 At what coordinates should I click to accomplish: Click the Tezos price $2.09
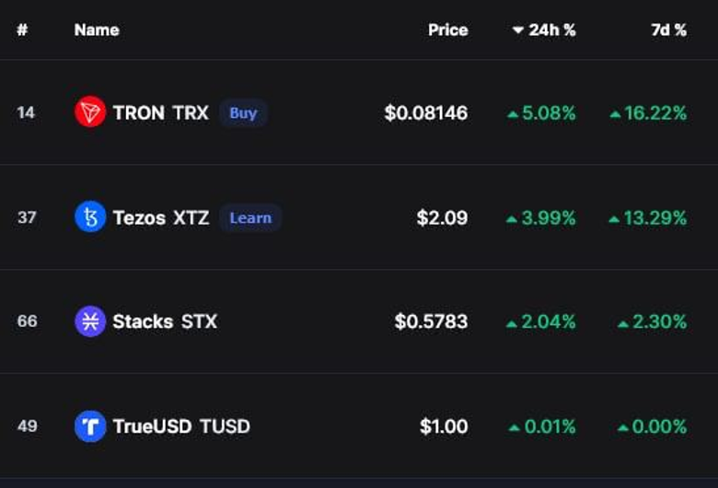[x=442, y=218]
